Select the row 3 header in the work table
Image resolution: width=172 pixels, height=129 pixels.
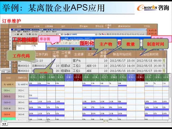pos(14,71)
